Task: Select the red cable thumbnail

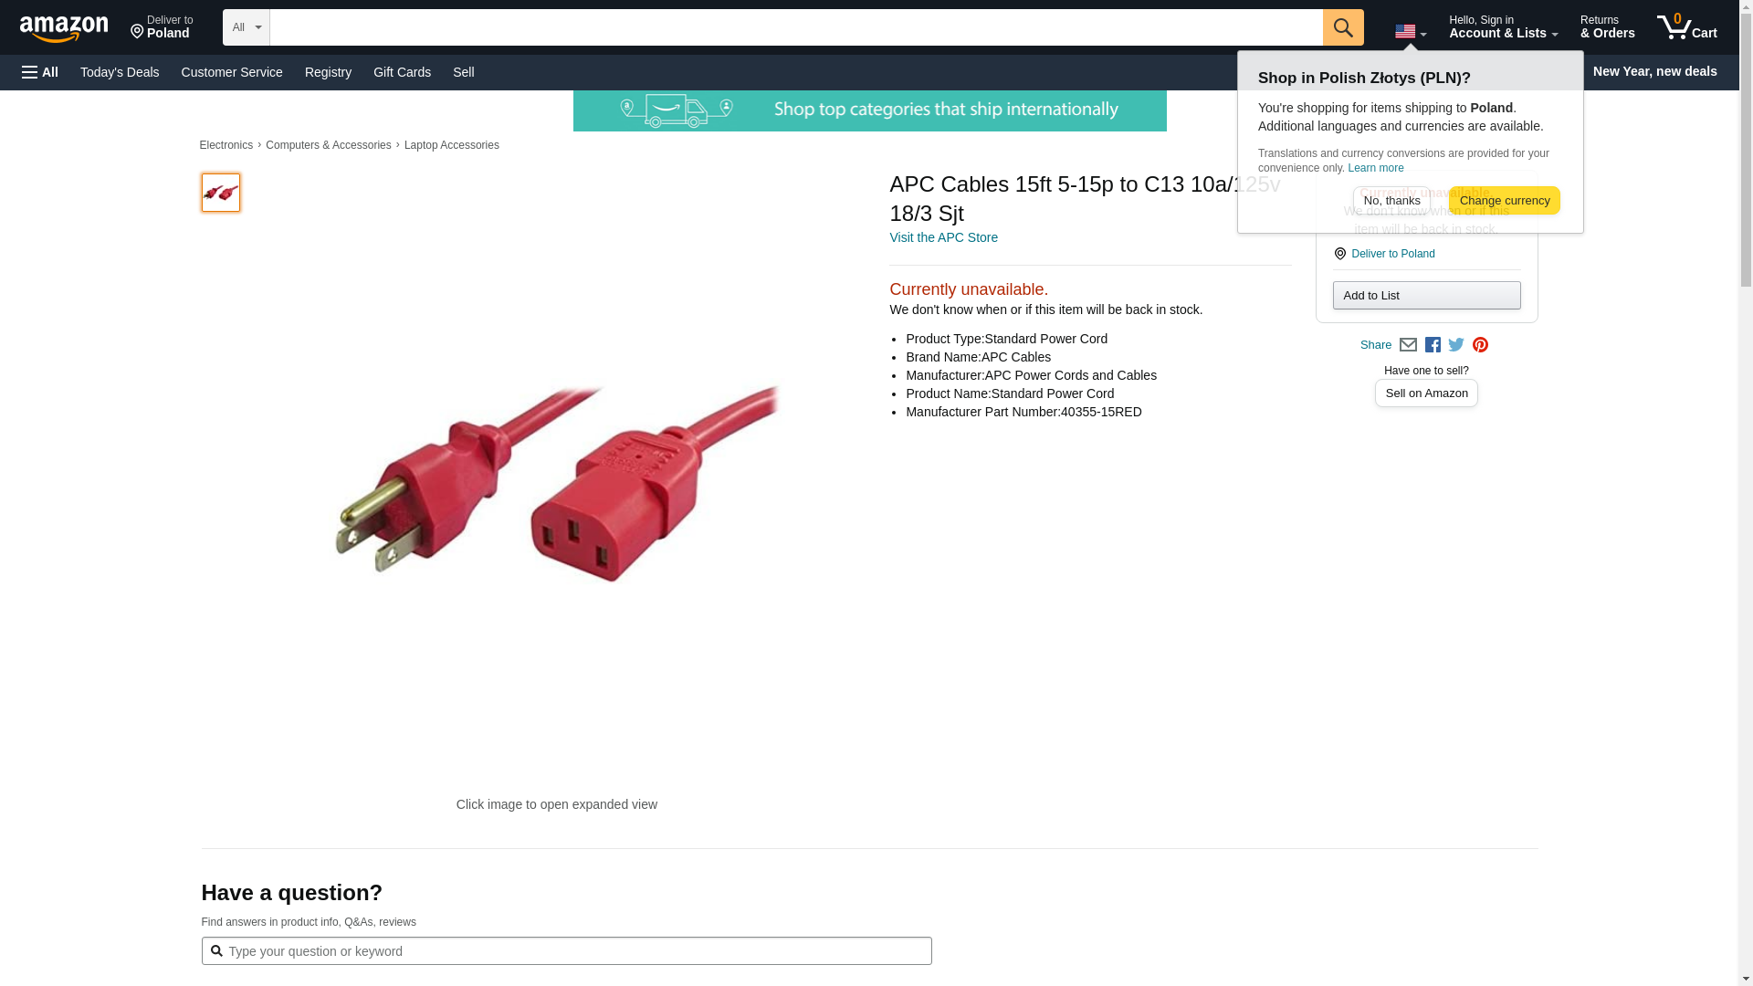Action: tap(221, 193)
